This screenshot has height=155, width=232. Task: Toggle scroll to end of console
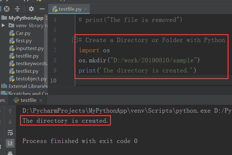[x=10, y=143]
